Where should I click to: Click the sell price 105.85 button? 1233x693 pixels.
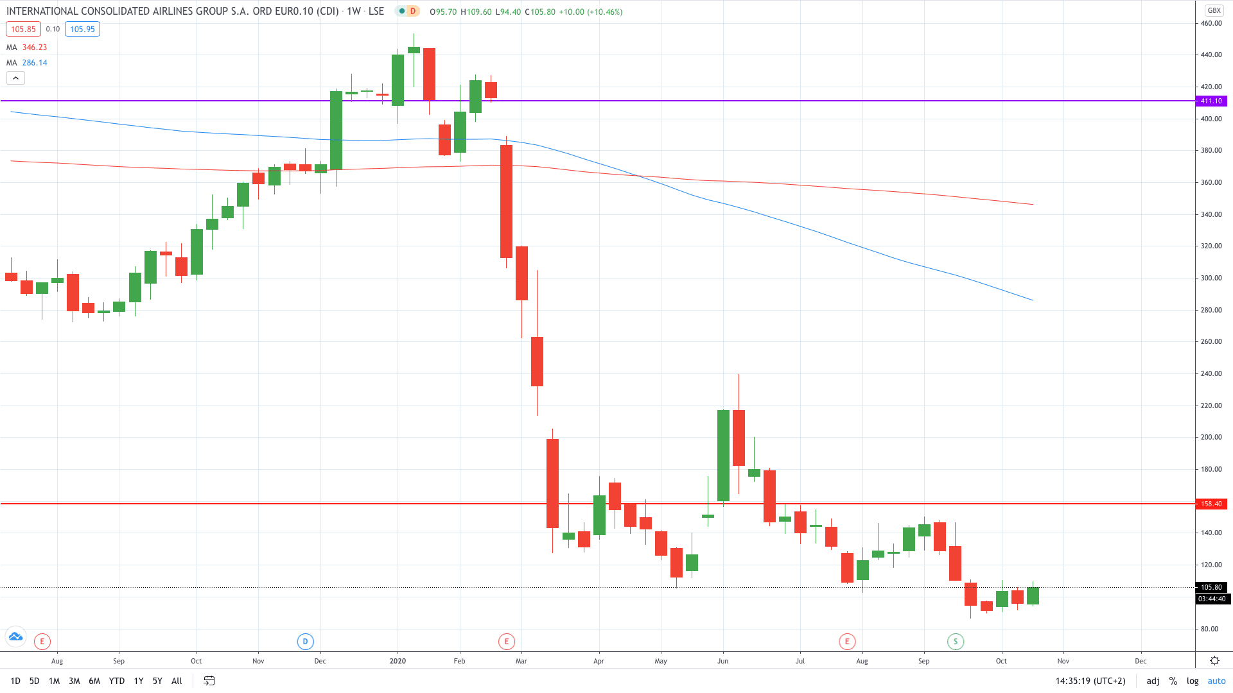tap(24, 29)
